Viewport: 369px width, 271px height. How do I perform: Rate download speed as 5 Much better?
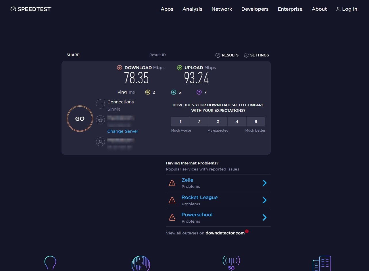click(256, 122)
